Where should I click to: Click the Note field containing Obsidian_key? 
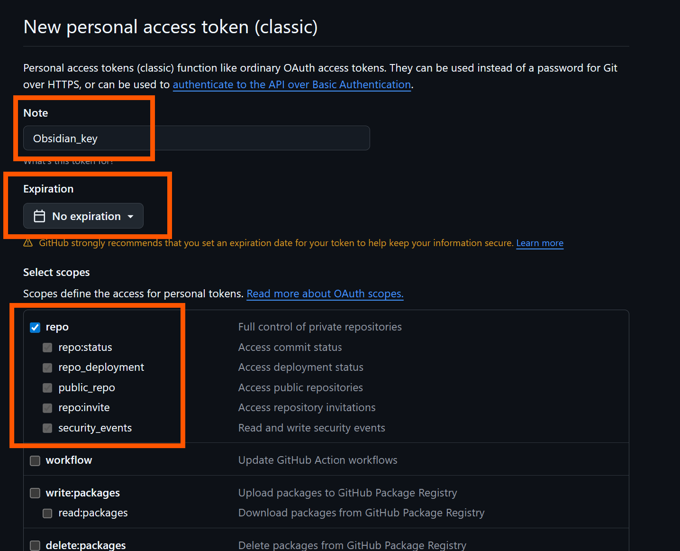197,138
